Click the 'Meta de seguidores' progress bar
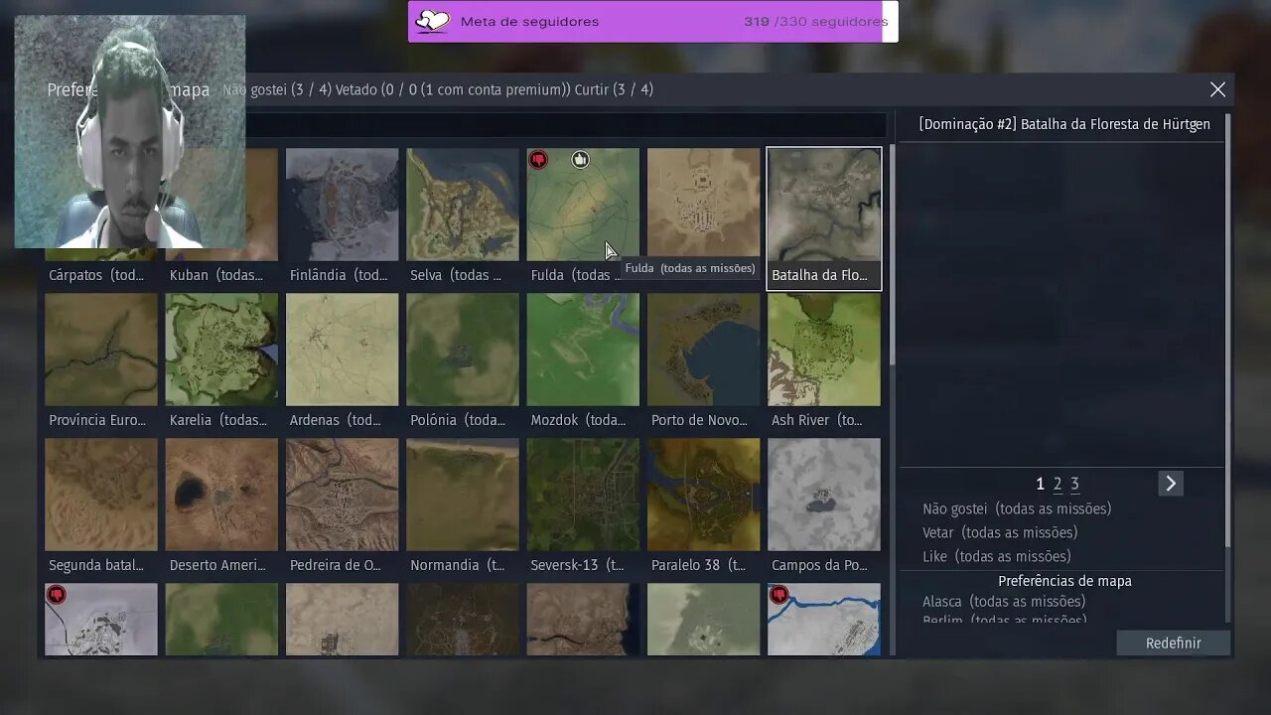The height and width of the screenshot is (715, 1271). (653, 22)
